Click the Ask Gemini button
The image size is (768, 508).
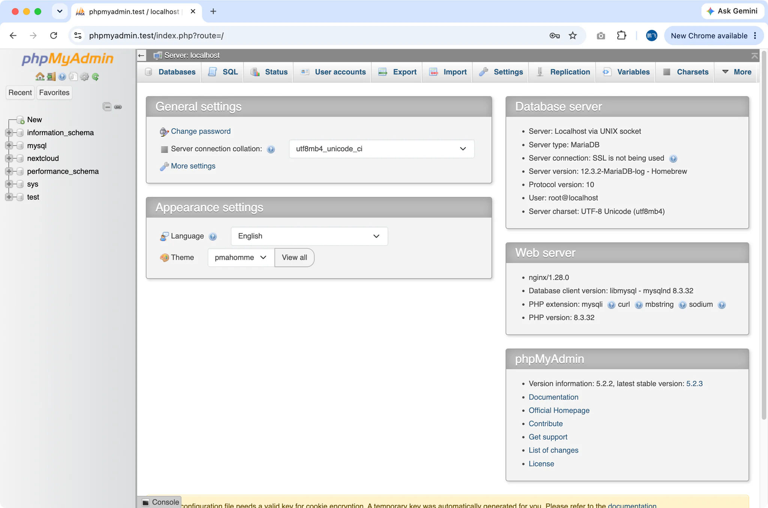732,11
